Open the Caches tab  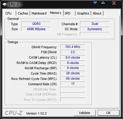23,13
